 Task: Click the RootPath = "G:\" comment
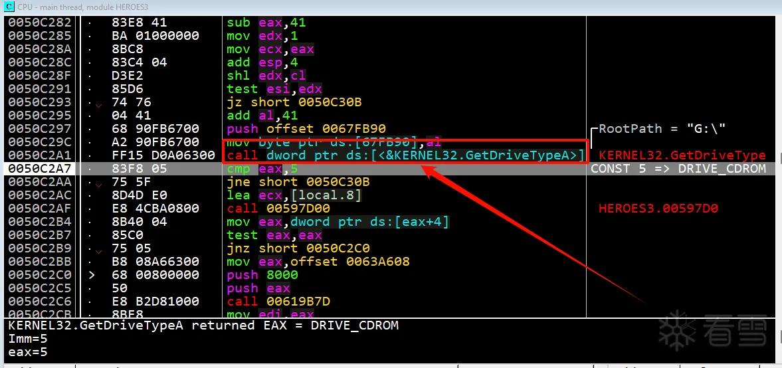click(662, 129)
